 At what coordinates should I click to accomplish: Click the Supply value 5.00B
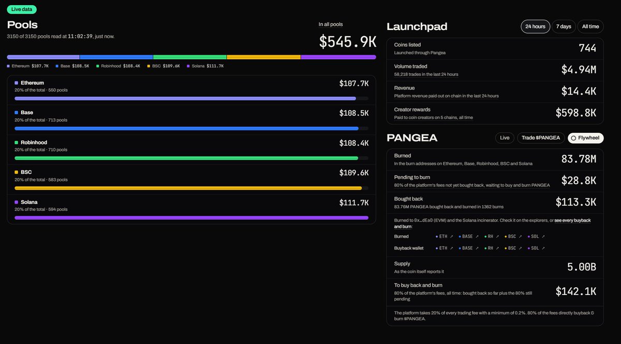pyautogui.click(x=582, y=267)
